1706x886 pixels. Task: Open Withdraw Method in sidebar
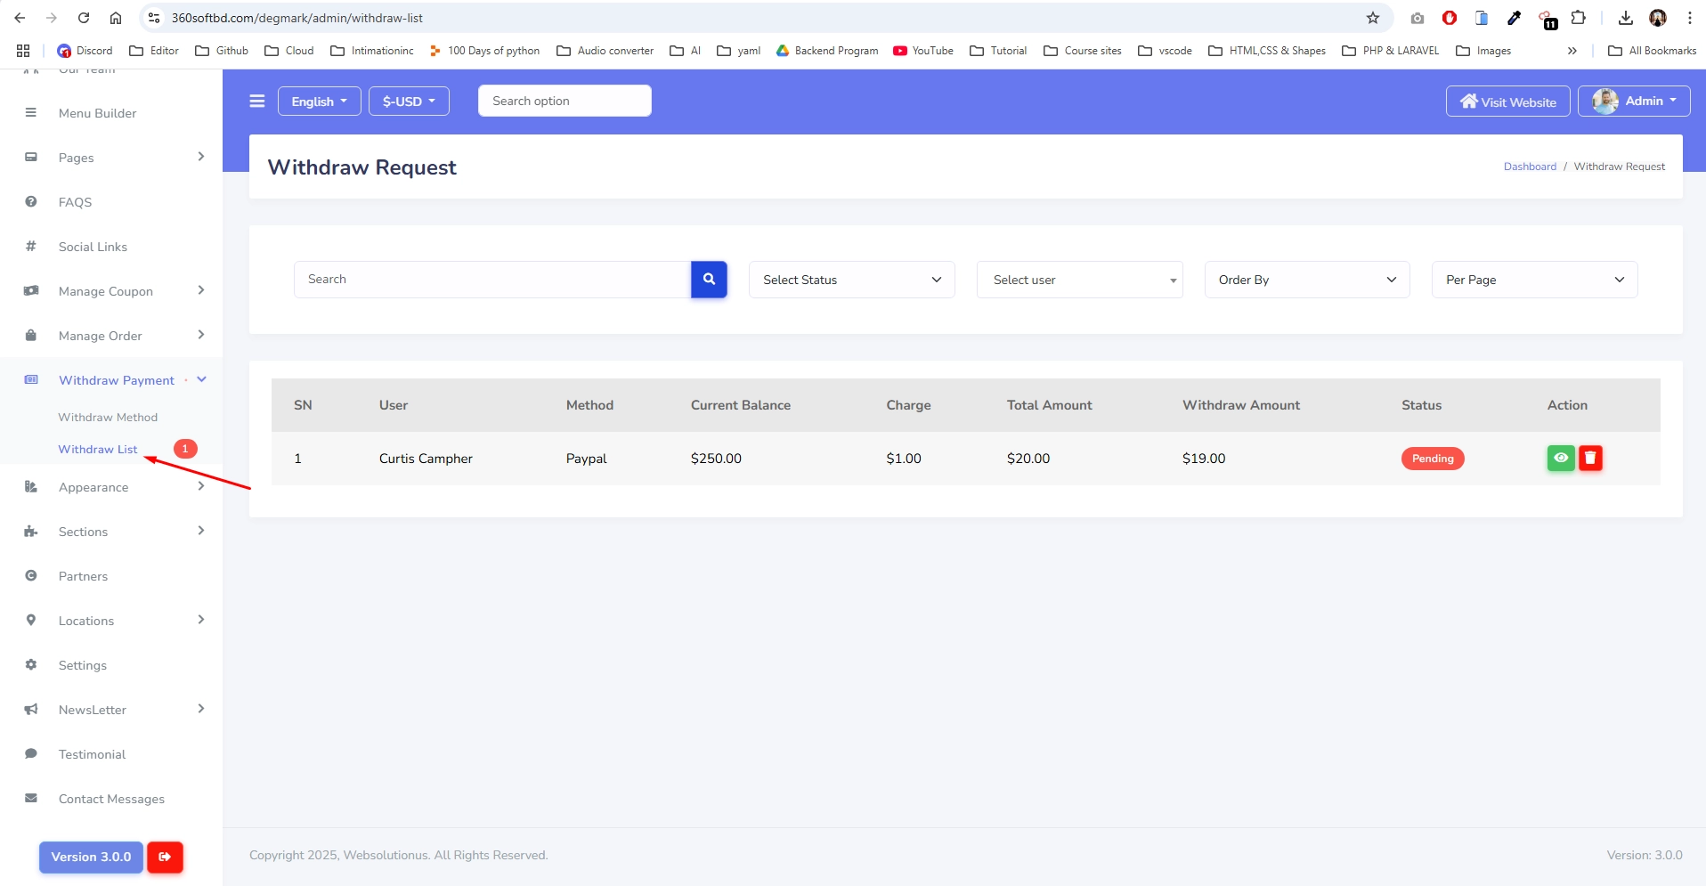click(x=108, y=418)
